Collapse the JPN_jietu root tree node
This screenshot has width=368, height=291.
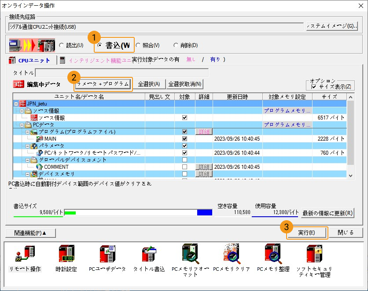[x=16, y=104]
